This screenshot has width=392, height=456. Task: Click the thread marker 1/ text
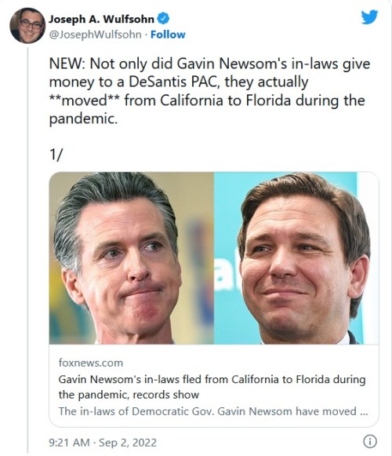pyautogui.click(x=56, y=155)
